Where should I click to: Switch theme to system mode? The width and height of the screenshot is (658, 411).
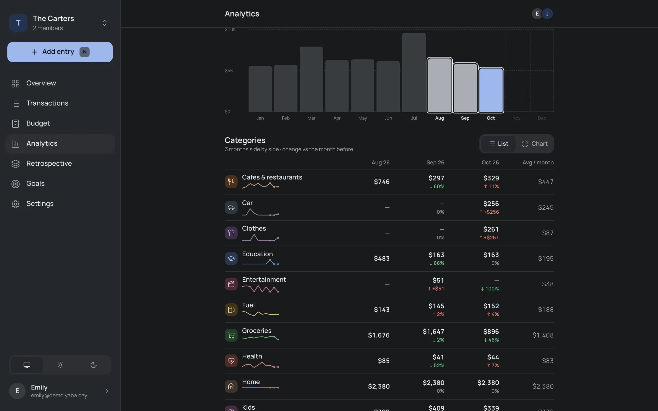(27, 365)
